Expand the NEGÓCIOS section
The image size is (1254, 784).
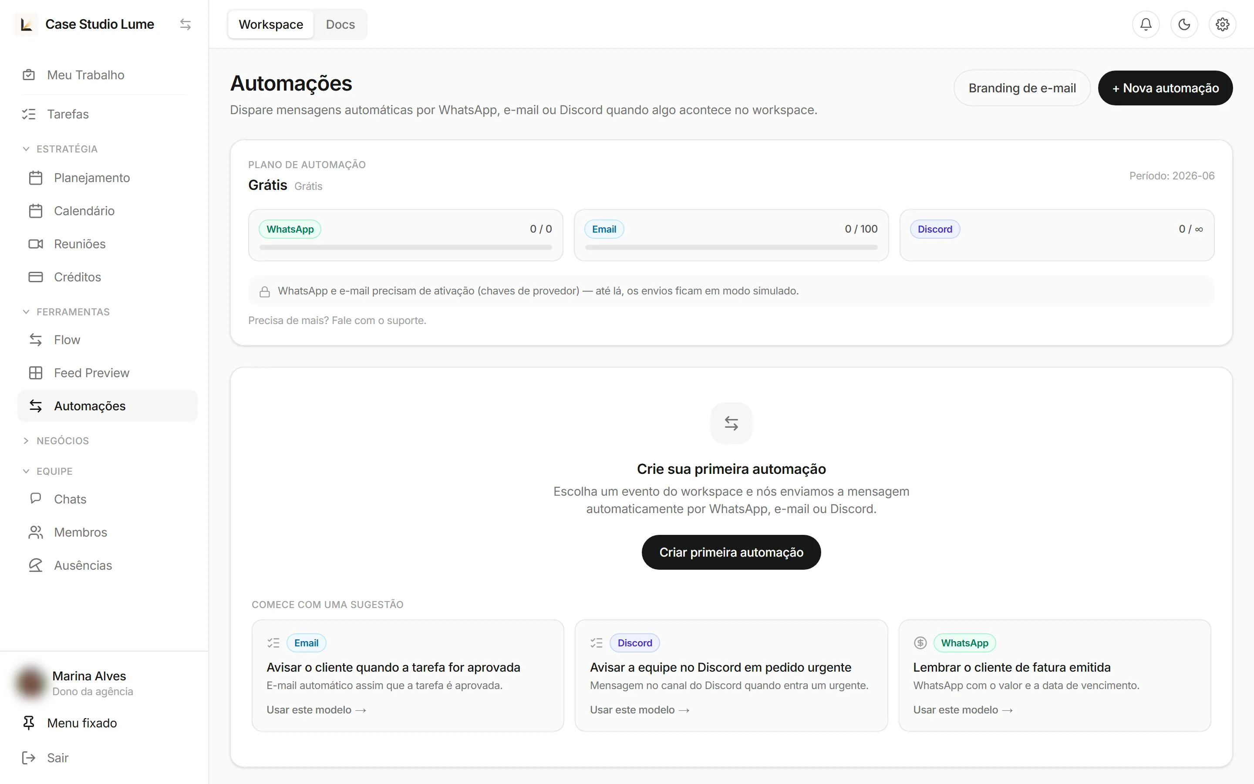coord(55,441)
